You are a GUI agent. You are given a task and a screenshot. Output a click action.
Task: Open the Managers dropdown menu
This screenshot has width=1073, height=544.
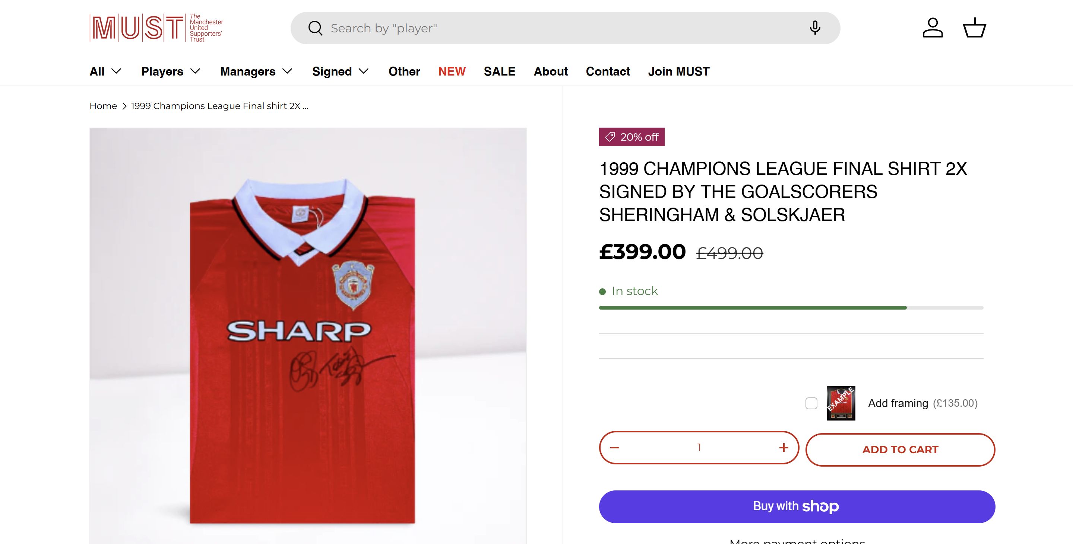coord(256,71)
